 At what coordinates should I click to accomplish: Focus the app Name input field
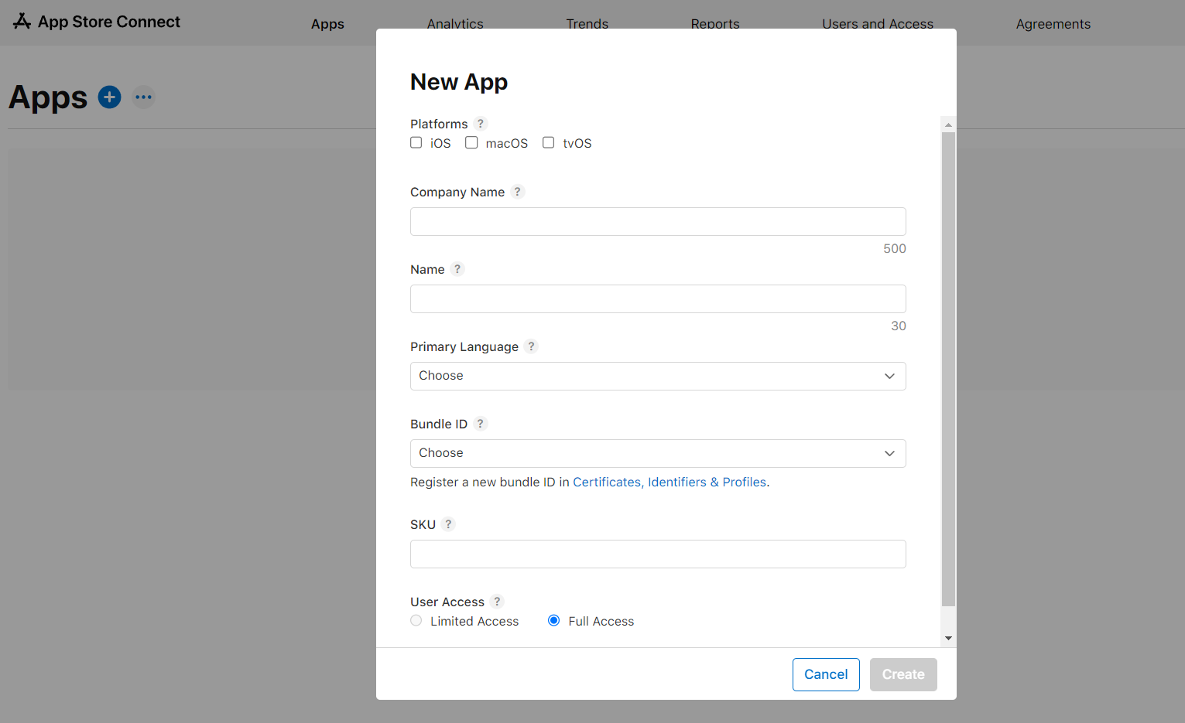[658, 298]
